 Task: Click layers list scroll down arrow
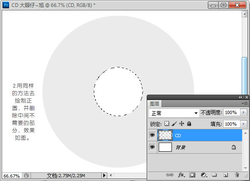pyautogui.click(x=245, y=168)
